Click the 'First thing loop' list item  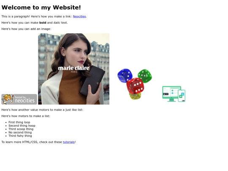(x=19, y=122)
